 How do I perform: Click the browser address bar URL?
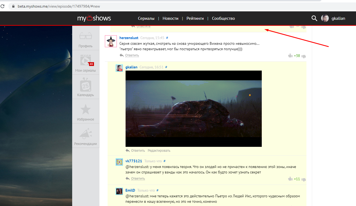click(x=59, y=6)
